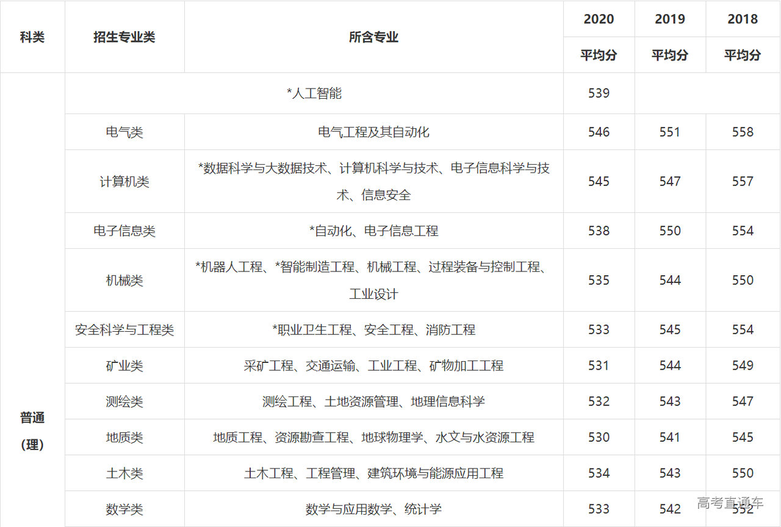The image size is (781, 527).
Task: Select the 2019 score 541 for 地质类
Action: (670, 437)
